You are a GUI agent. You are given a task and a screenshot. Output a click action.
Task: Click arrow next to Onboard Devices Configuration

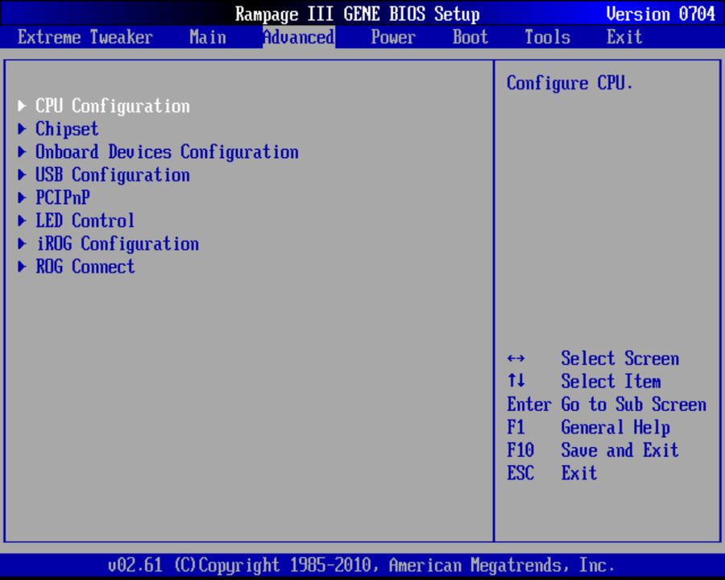[22, 151]
